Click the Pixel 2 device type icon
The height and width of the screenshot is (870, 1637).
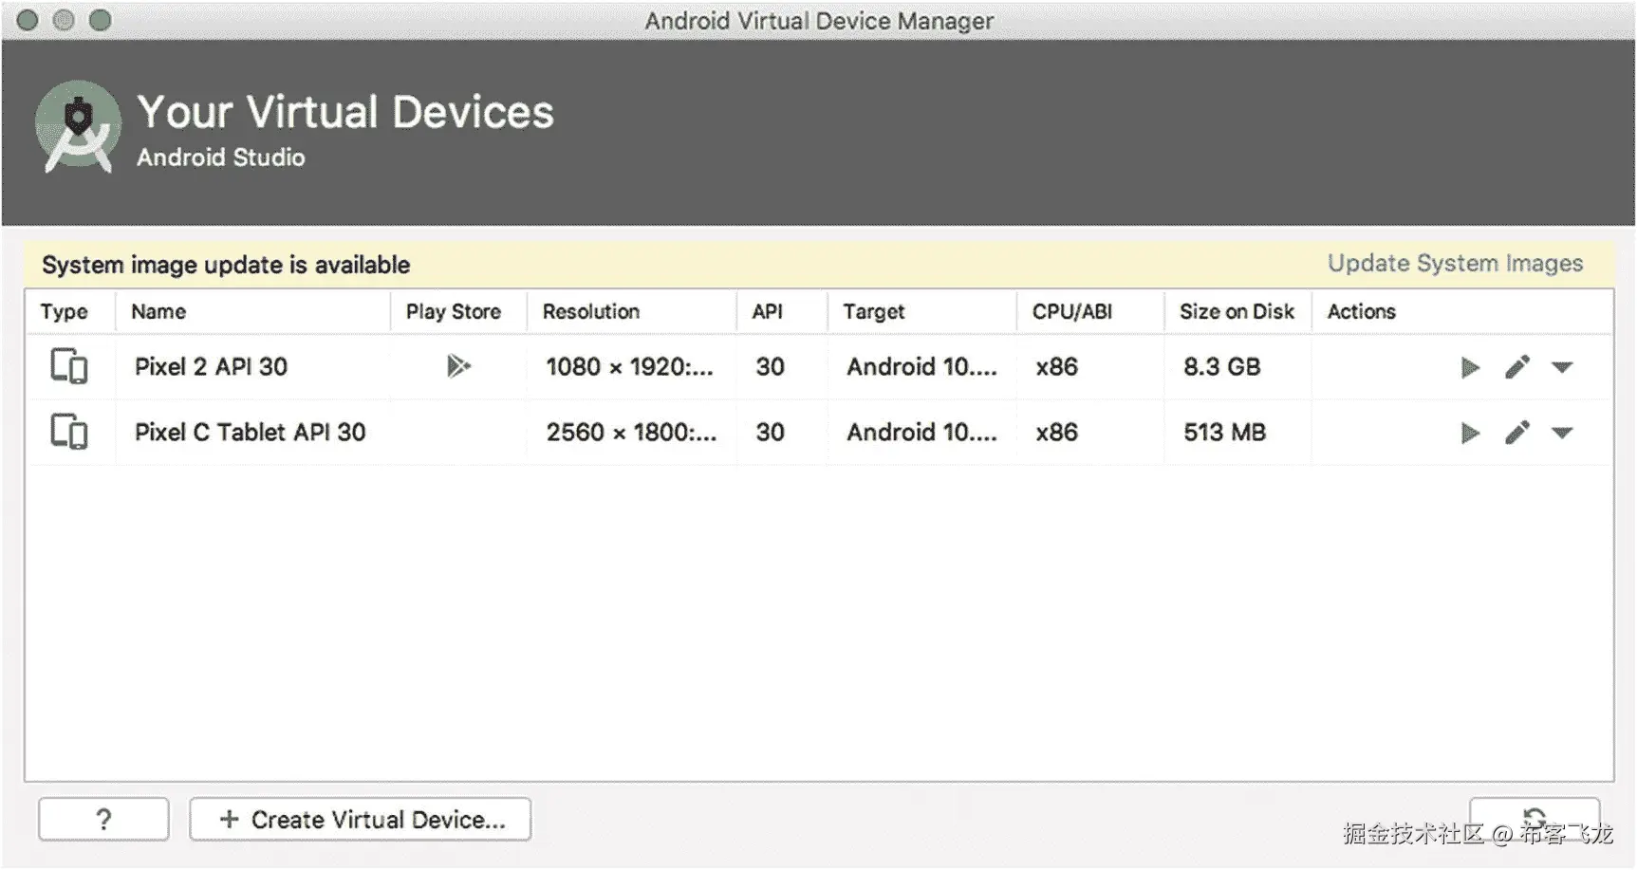[68, 366]
